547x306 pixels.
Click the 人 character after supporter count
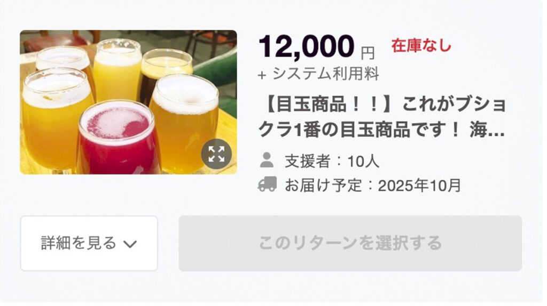[372, 161]
